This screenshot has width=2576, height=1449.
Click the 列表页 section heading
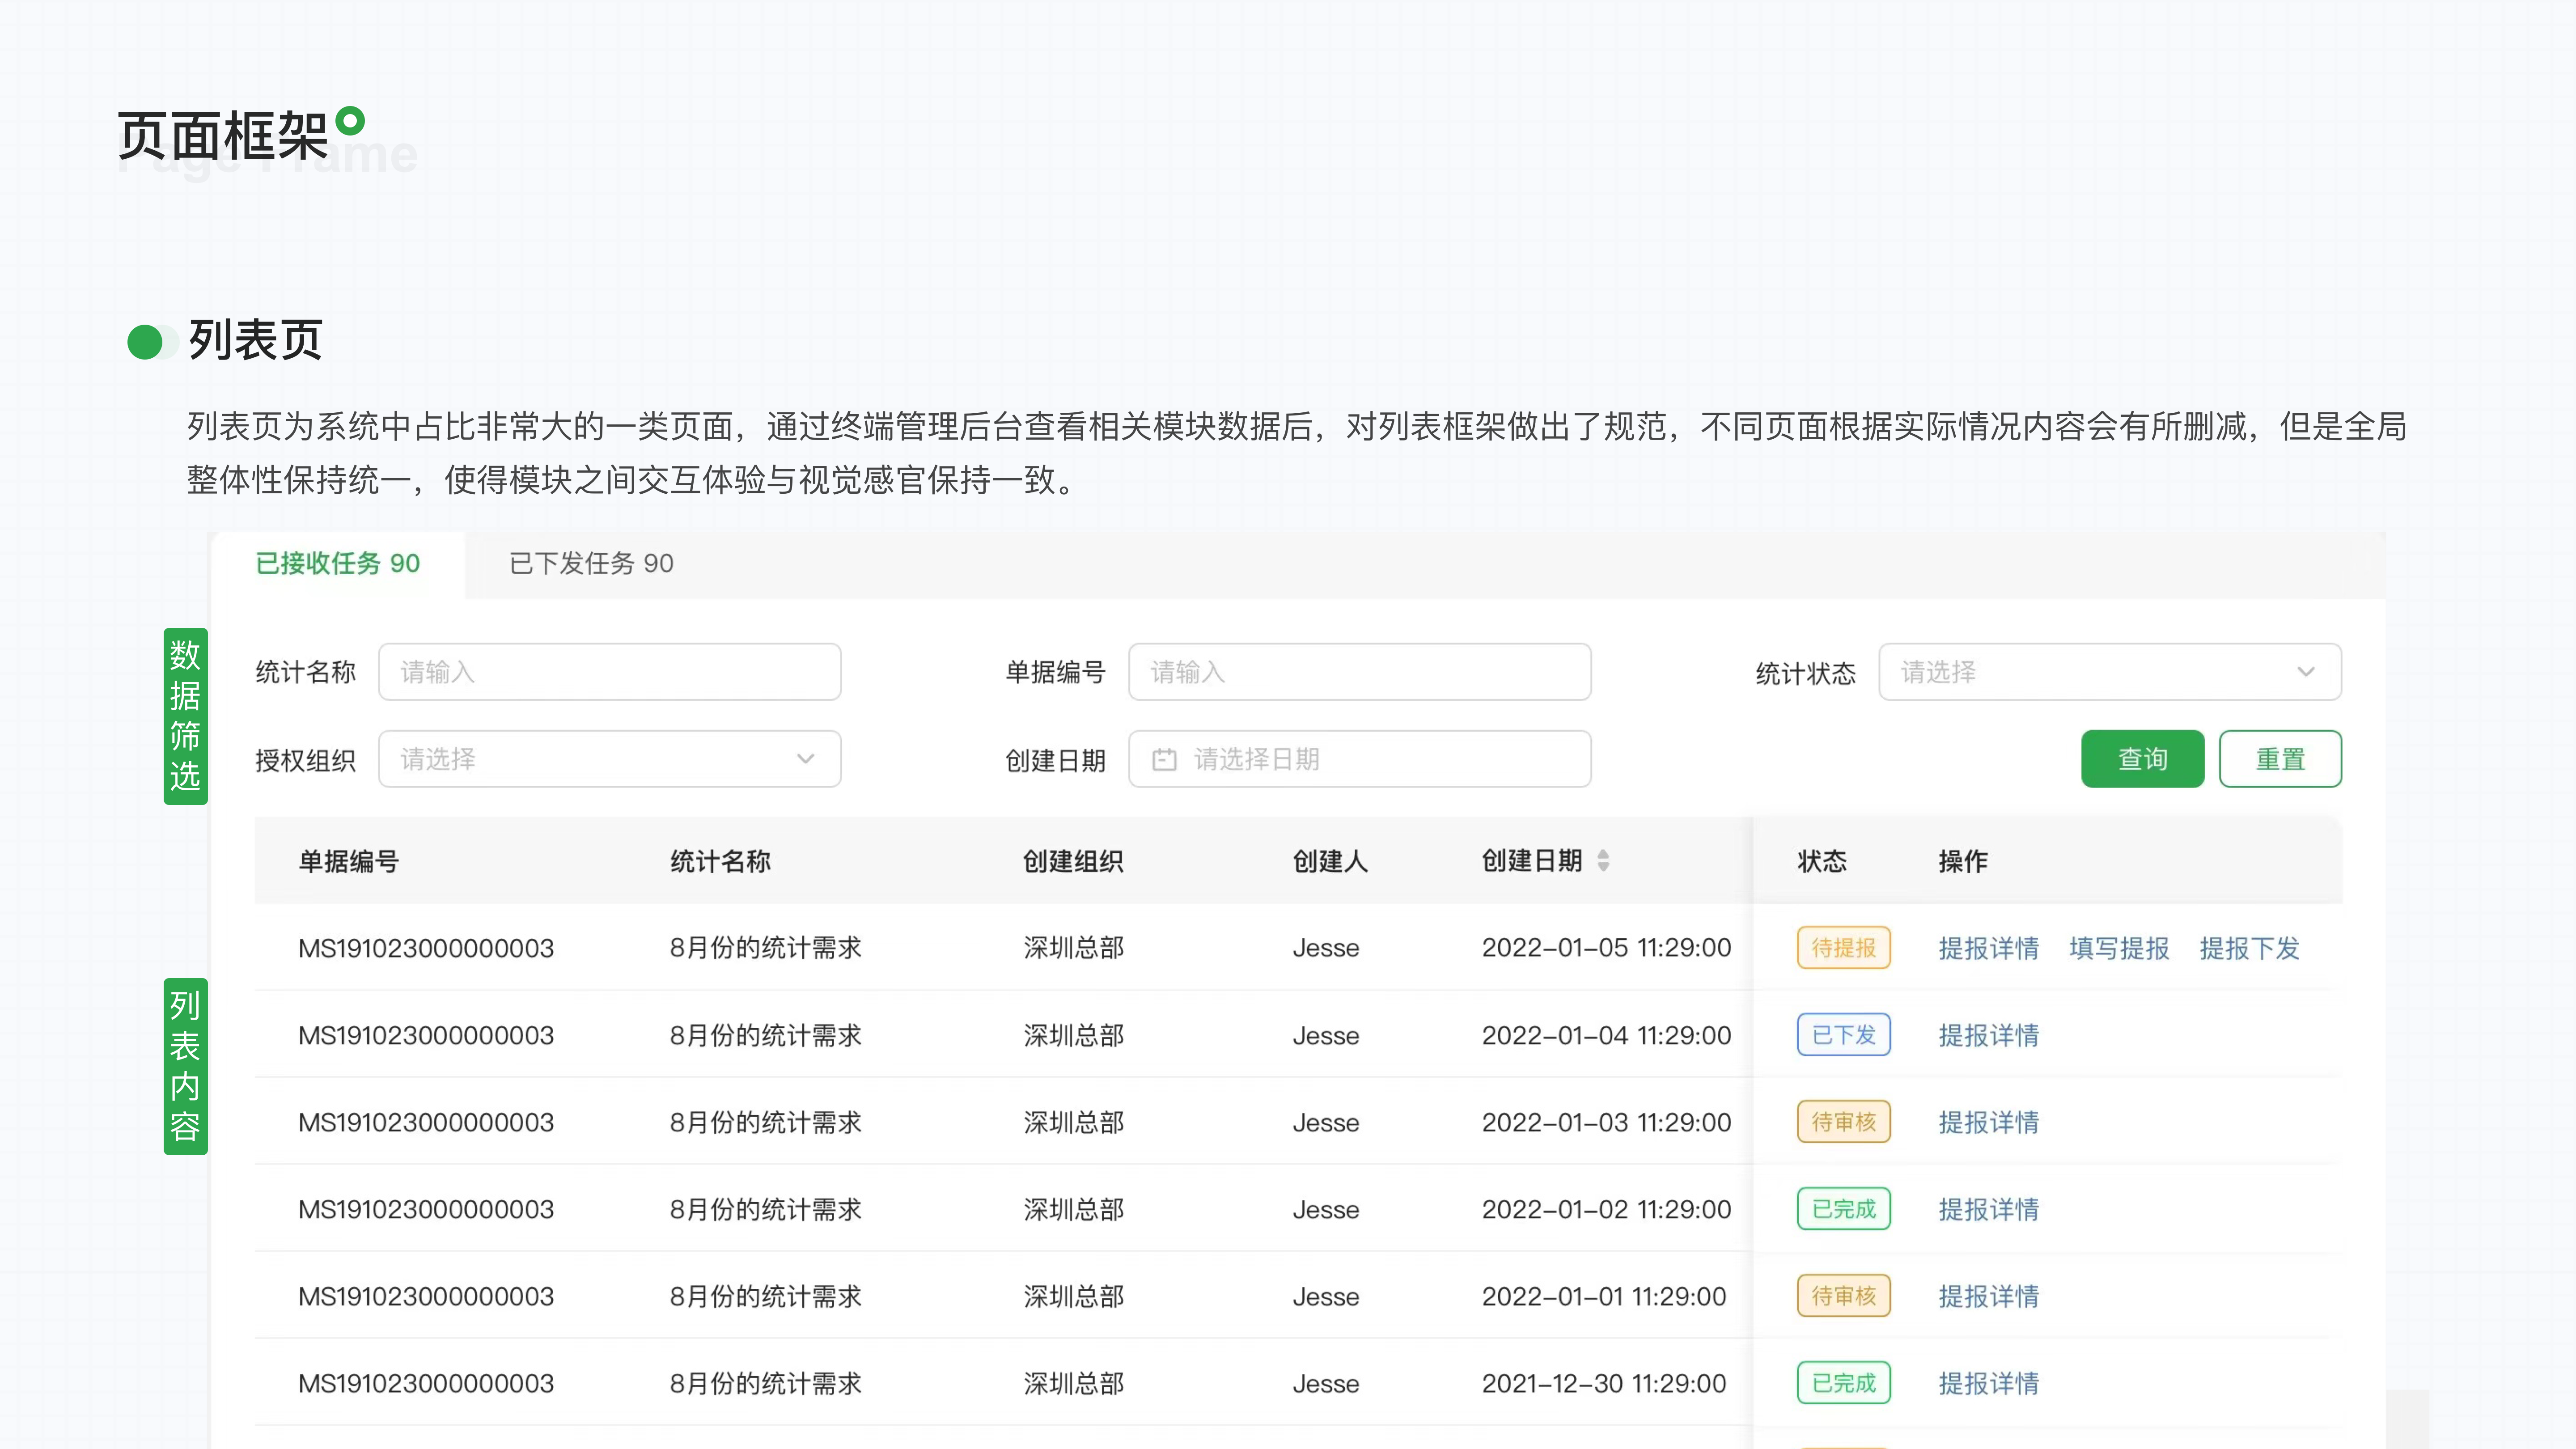[x=255, y=341]
